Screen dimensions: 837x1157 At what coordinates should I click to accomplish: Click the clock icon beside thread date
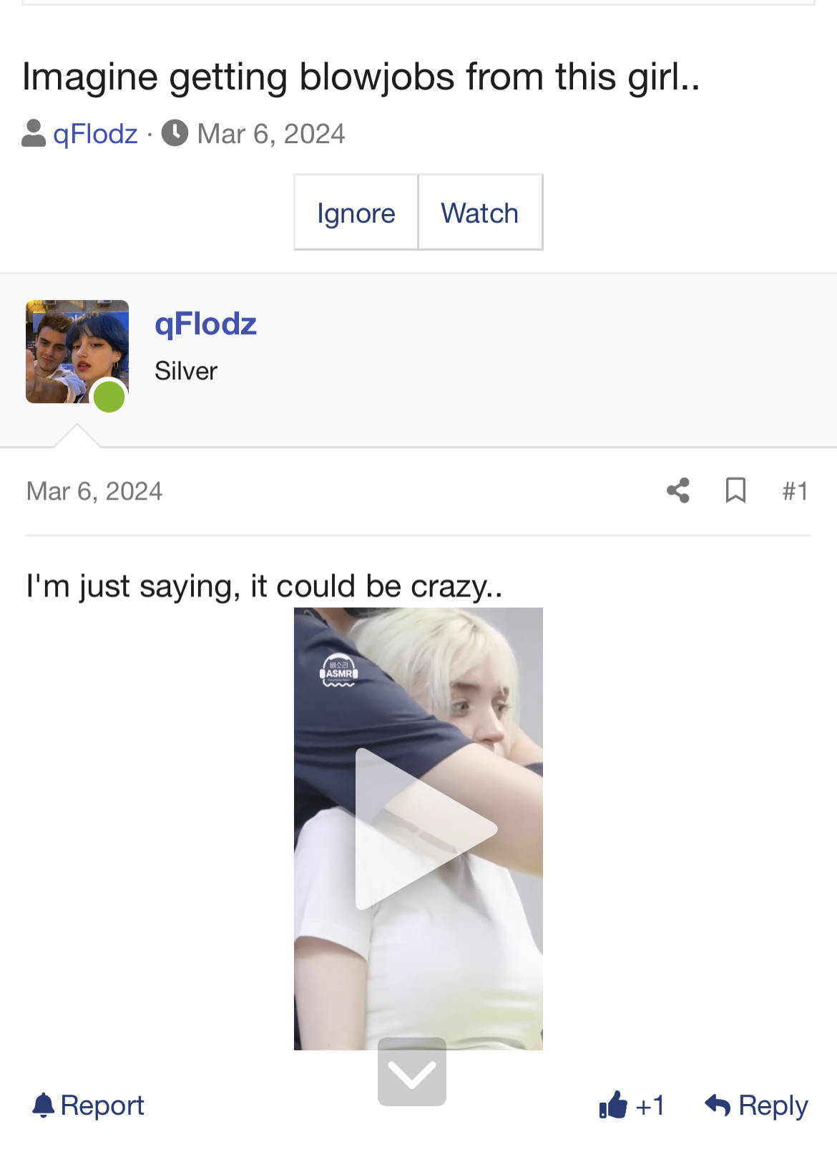pyautogui.click(x=175, y=134)
